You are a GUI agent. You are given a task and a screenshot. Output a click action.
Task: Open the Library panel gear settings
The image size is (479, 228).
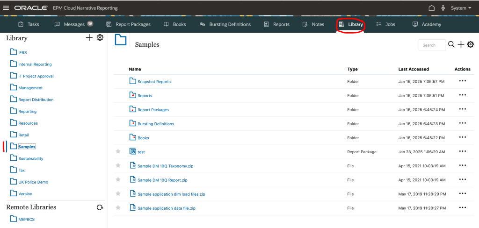pyautogui.click(x=100, y=38)
